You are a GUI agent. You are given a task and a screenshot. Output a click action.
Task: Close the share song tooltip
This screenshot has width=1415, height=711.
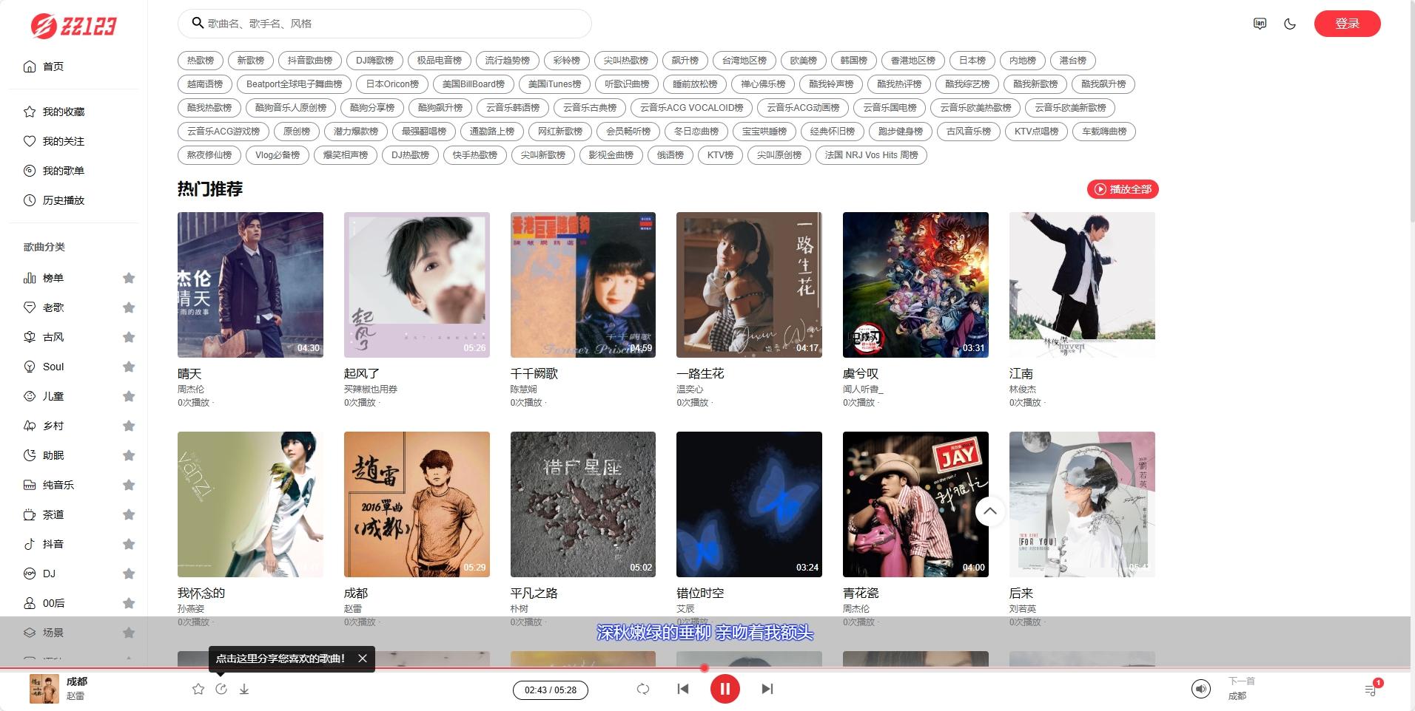tap(363, 659)
